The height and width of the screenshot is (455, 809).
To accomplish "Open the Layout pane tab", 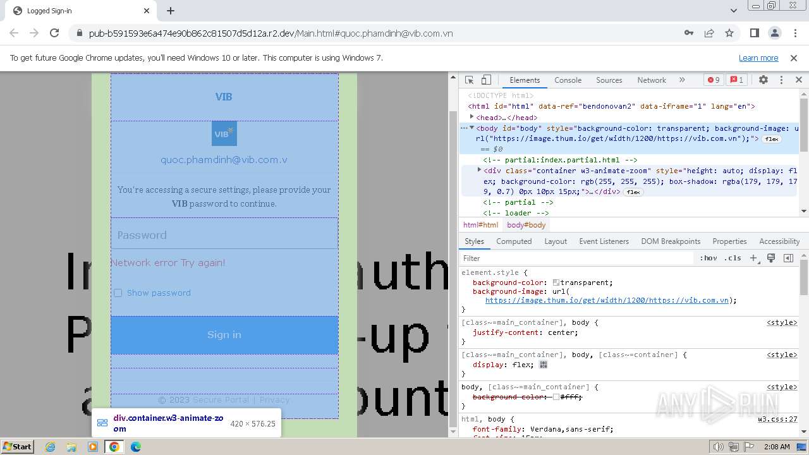I will 556,241.
